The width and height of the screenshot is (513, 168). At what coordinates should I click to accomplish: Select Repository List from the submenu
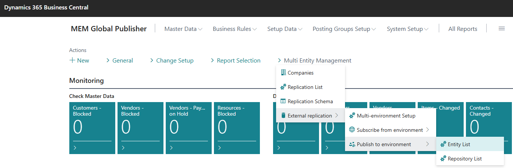tap(464, 159)
